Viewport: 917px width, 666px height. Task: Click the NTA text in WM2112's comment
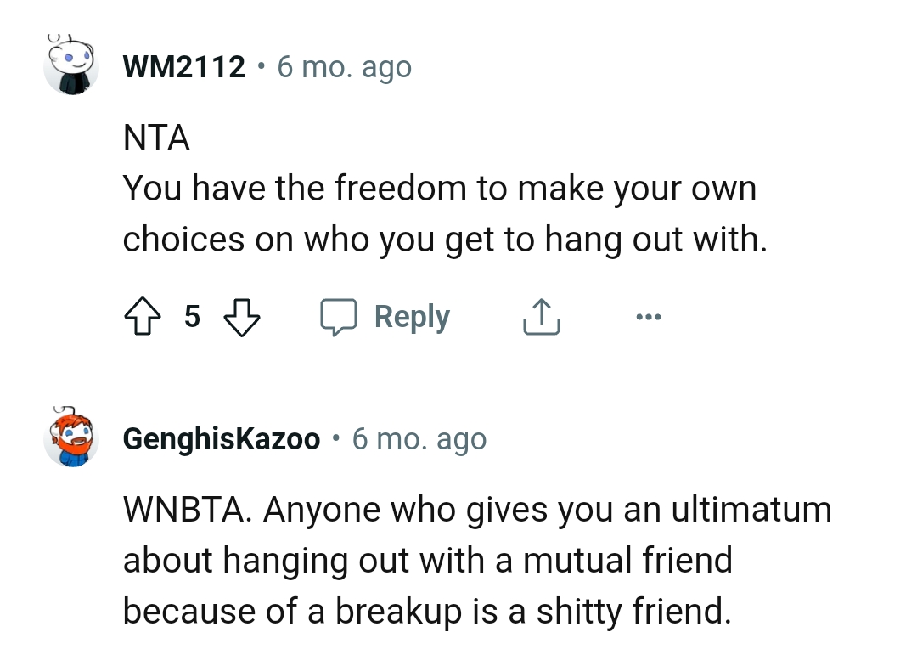pos(154,137)
